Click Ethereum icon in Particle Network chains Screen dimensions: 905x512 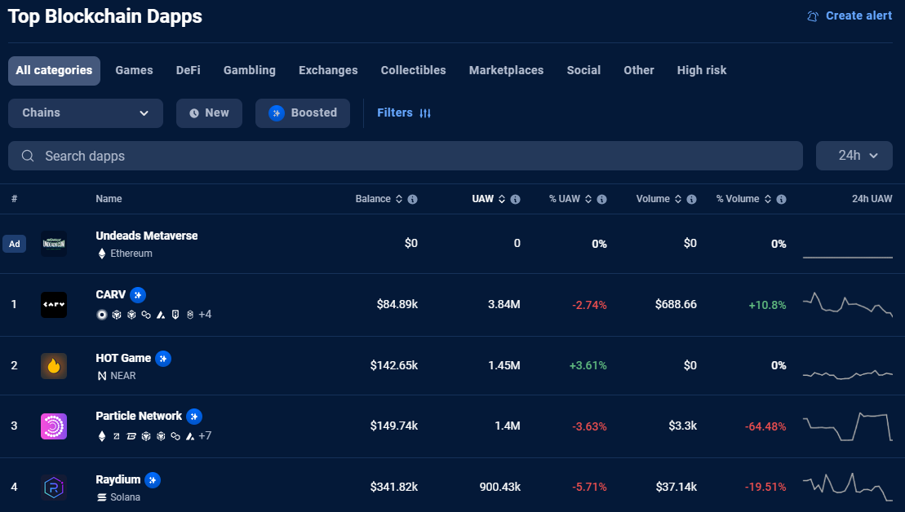pos(101,436)
